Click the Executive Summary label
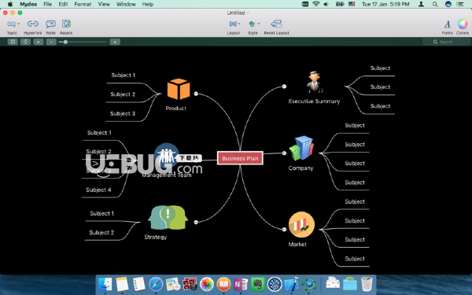 pyautogui.click(x=314, y=101)
